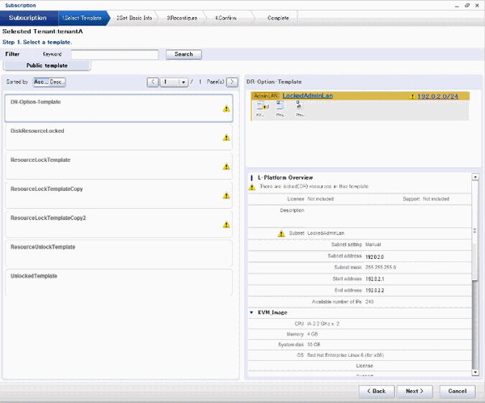Click the KVM server icon with warning
Image resolution: width=485 pixels, height=403 pixels.
(x=262, y=106)
